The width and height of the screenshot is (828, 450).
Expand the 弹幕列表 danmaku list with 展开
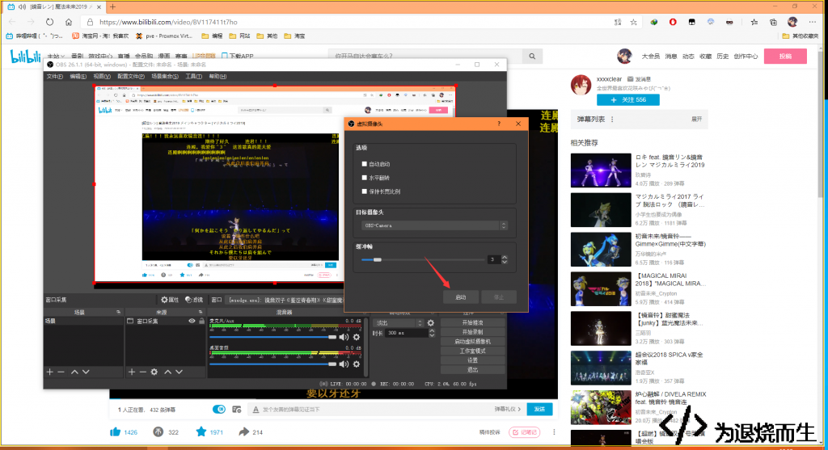pyautogui.click(x=696, y=120)
